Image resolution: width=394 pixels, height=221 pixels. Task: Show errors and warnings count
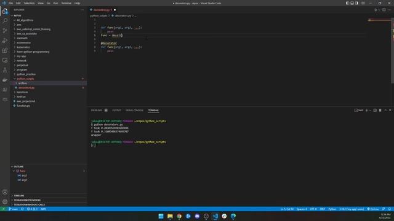pos(32,209)
